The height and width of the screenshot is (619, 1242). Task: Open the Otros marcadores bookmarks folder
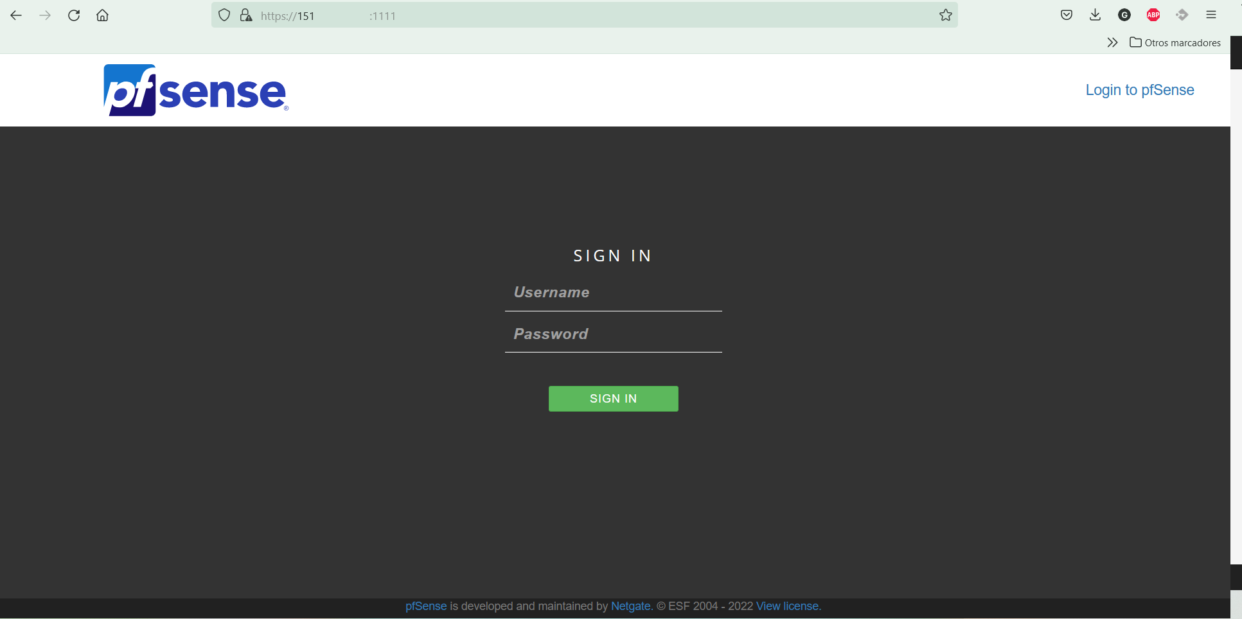1175,42
